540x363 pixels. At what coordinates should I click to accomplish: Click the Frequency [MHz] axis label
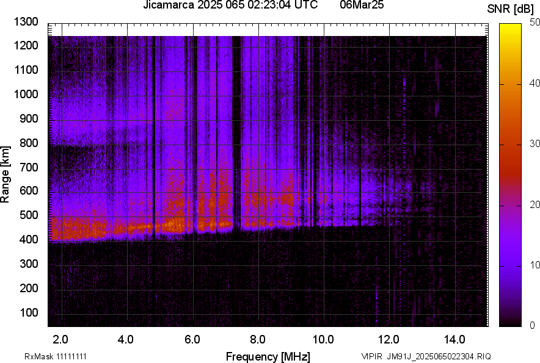pyautogui.click(x=268, y=356)
